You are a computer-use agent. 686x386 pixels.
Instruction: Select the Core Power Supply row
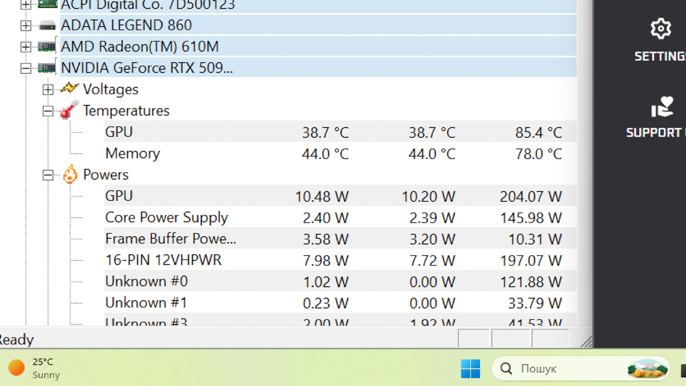point(340,217)
